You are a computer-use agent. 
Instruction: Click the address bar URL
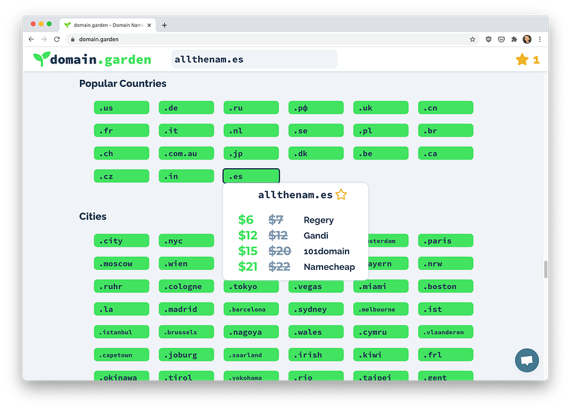pyautogui.click(x=98, y=40)
